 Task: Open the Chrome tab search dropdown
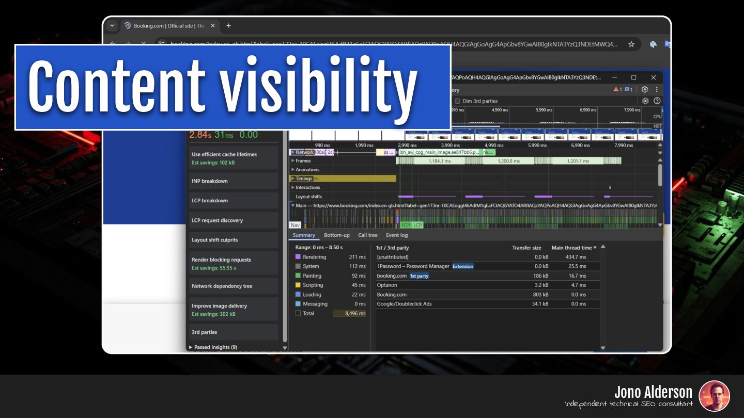click(112, 26)
